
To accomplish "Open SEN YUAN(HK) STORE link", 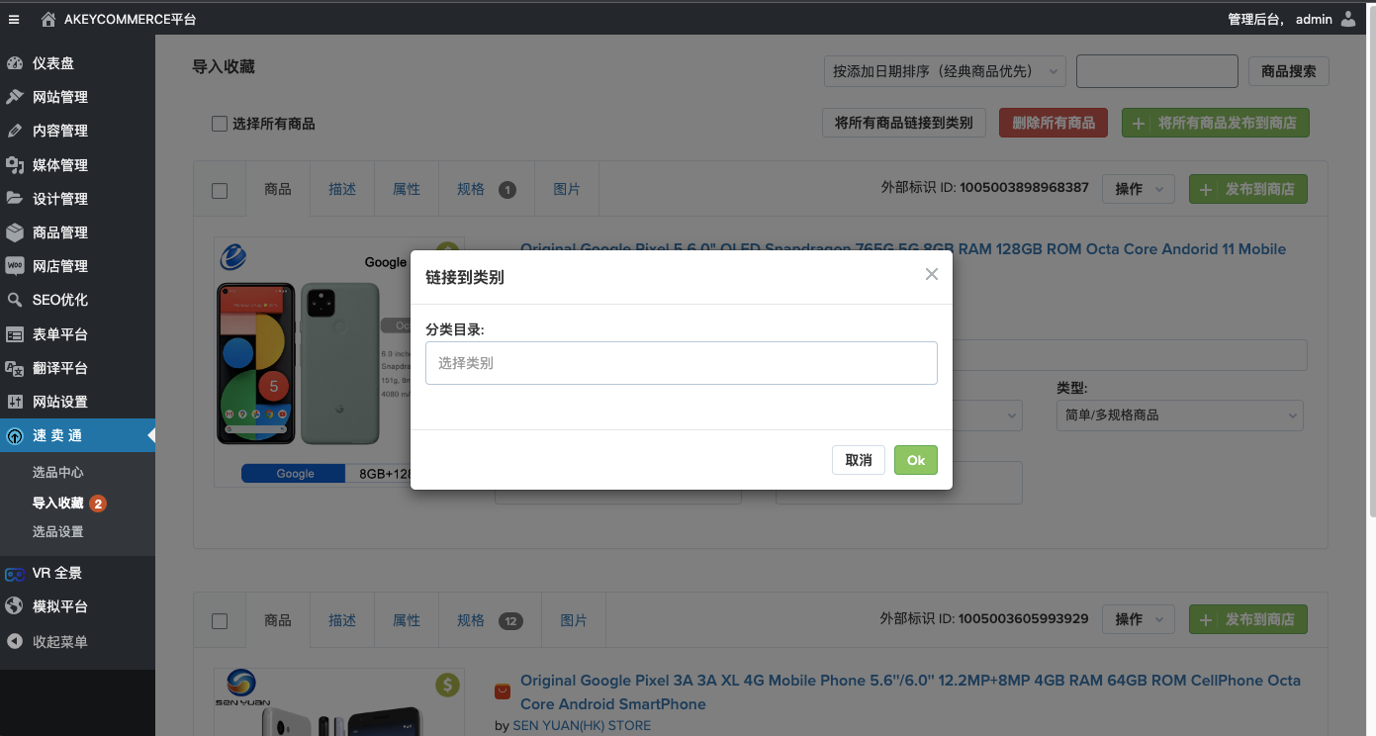I will (x=582, y=726).
